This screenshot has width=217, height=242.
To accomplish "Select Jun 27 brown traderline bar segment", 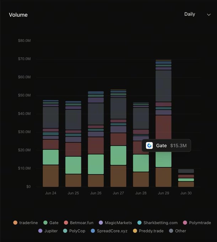I will point(118,176).
